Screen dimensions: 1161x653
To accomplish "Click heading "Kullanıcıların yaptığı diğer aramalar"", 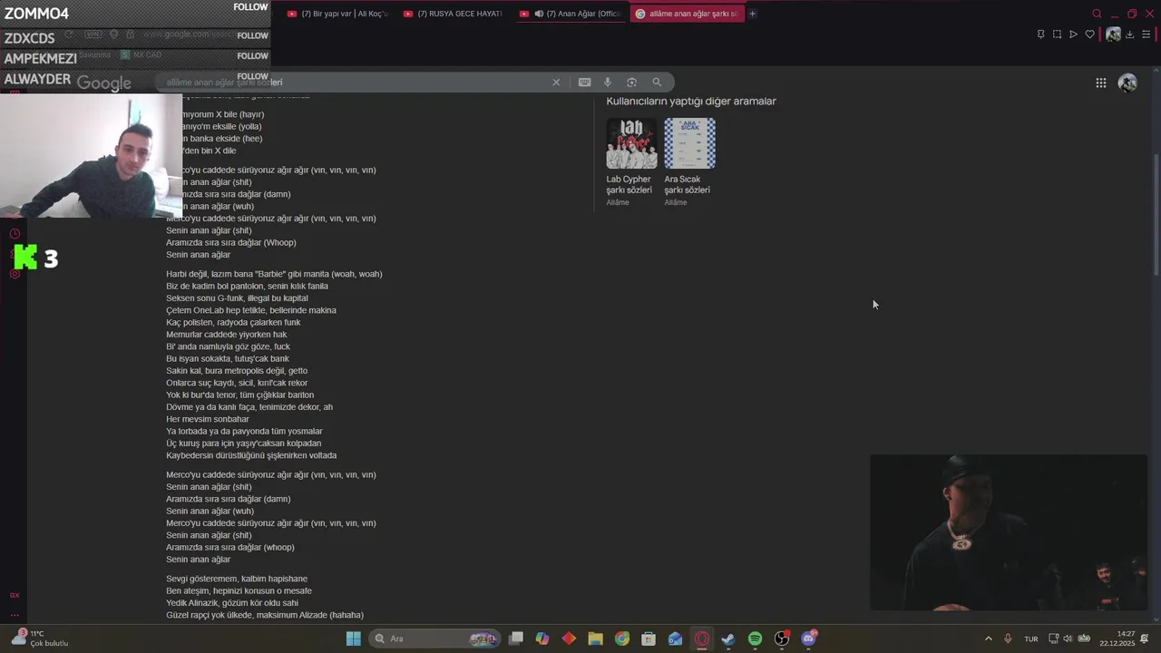I will pos(691,102).
